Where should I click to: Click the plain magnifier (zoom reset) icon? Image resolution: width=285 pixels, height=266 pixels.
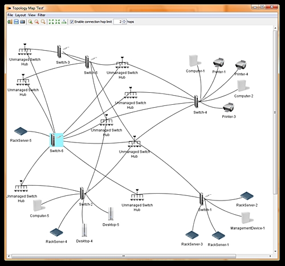[43, 22]
